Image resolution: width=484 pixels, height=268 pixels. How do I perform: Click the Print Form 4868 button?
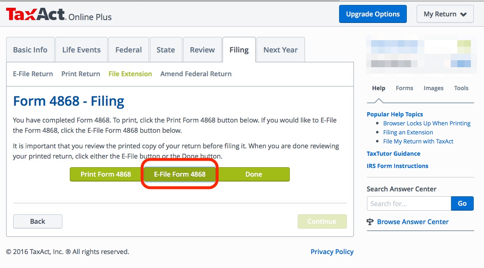coord(106,174)
